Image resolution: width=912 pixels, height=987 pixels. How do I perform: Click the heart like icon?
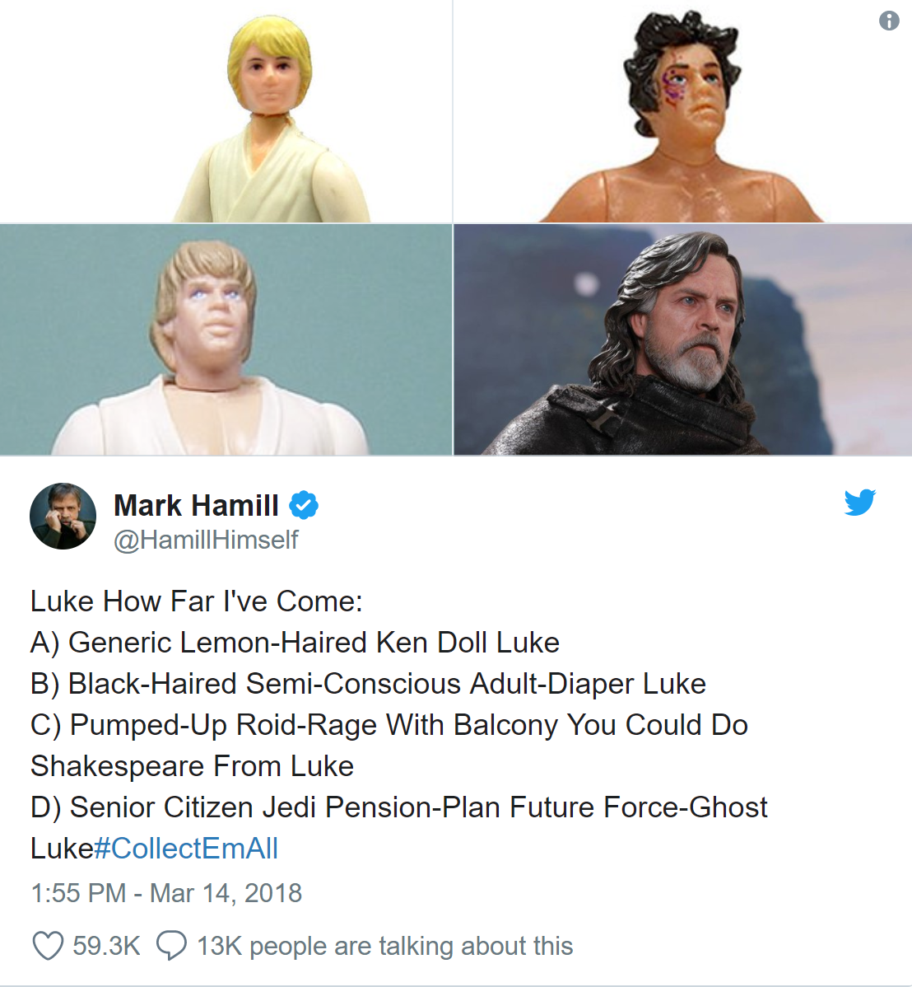[48, 946]
